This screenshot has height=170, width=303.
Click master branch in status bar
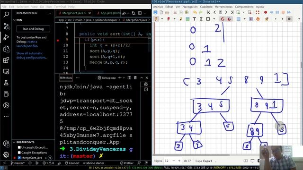click(18, 163)
